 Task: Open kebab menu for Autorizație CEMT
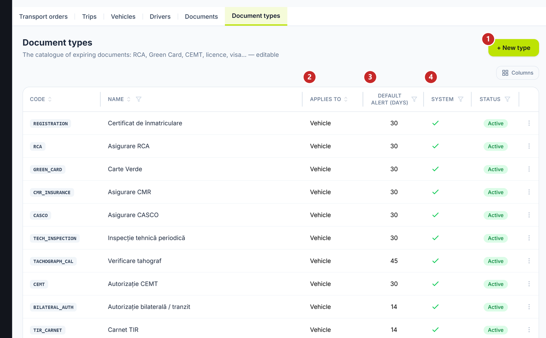pyautogui.click(x=529, y=284)
